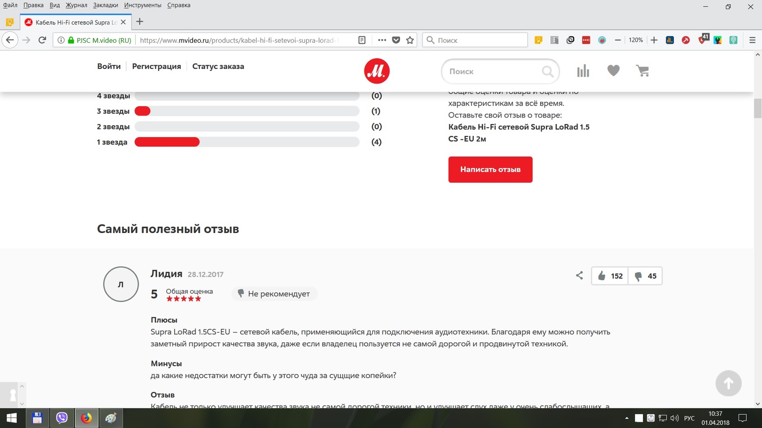Show hidden system tray icons
The height and width of the screenshot is (428, 762).
[x=626, y=418]
